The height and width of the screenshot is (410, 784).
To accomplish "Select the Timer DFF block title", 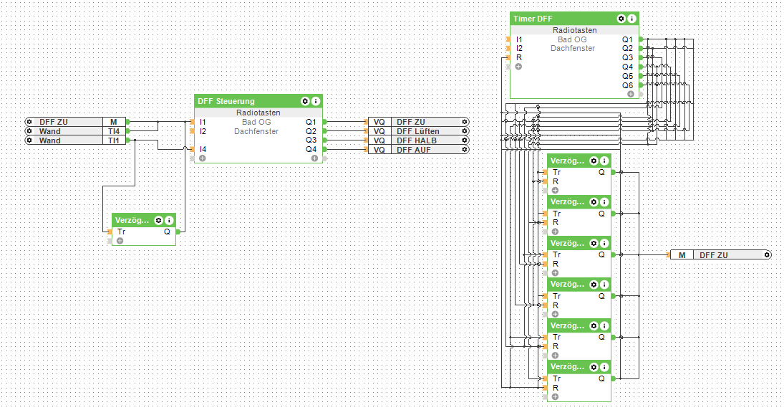I will pos(533,19).
